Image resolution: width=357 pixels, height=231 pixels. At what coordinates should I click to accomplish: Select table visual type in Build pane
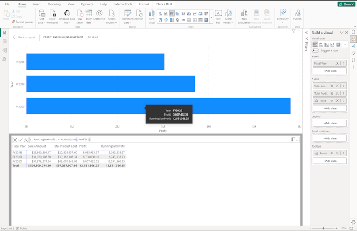coord(338,45)
